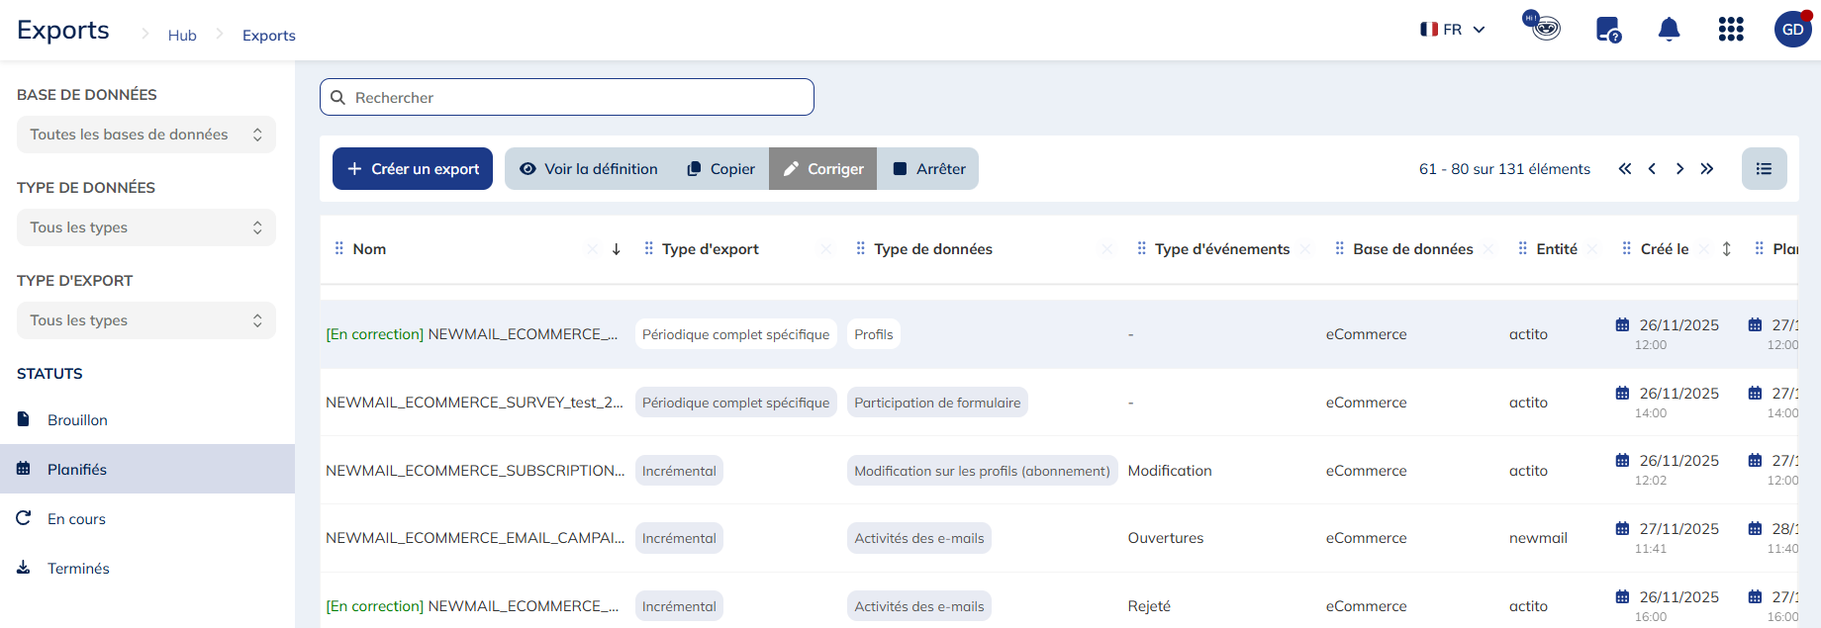Go to the last page of results

point(1707,169)
